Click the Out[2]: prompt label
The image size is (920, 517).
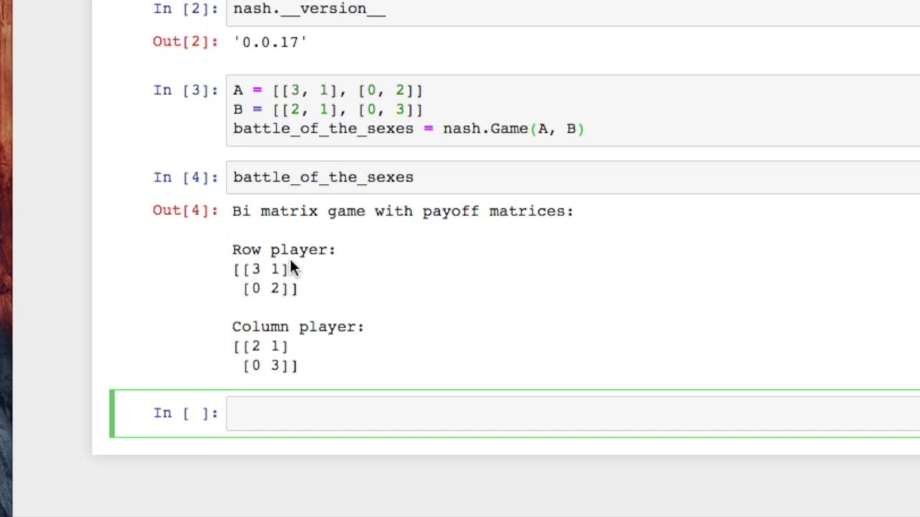(185, 42)
